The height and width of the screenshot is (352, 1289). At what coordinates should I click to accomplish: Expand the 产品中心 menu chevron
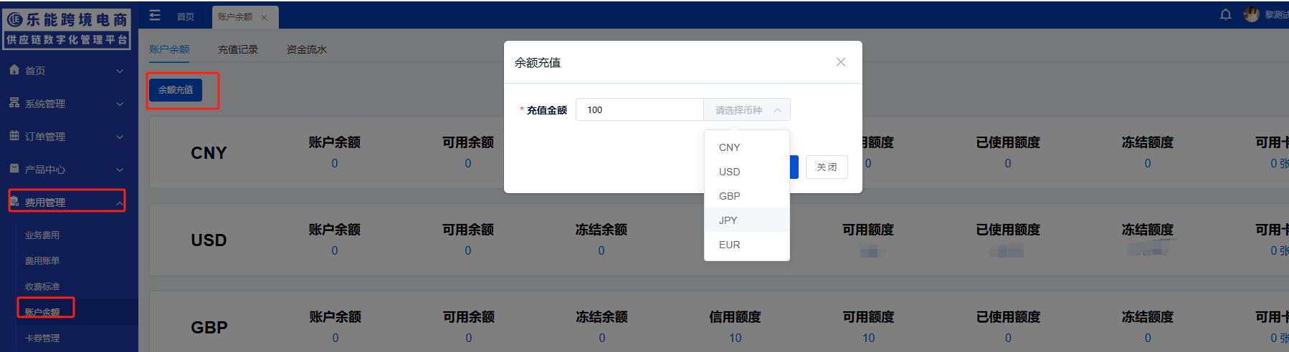coord(120,170)
